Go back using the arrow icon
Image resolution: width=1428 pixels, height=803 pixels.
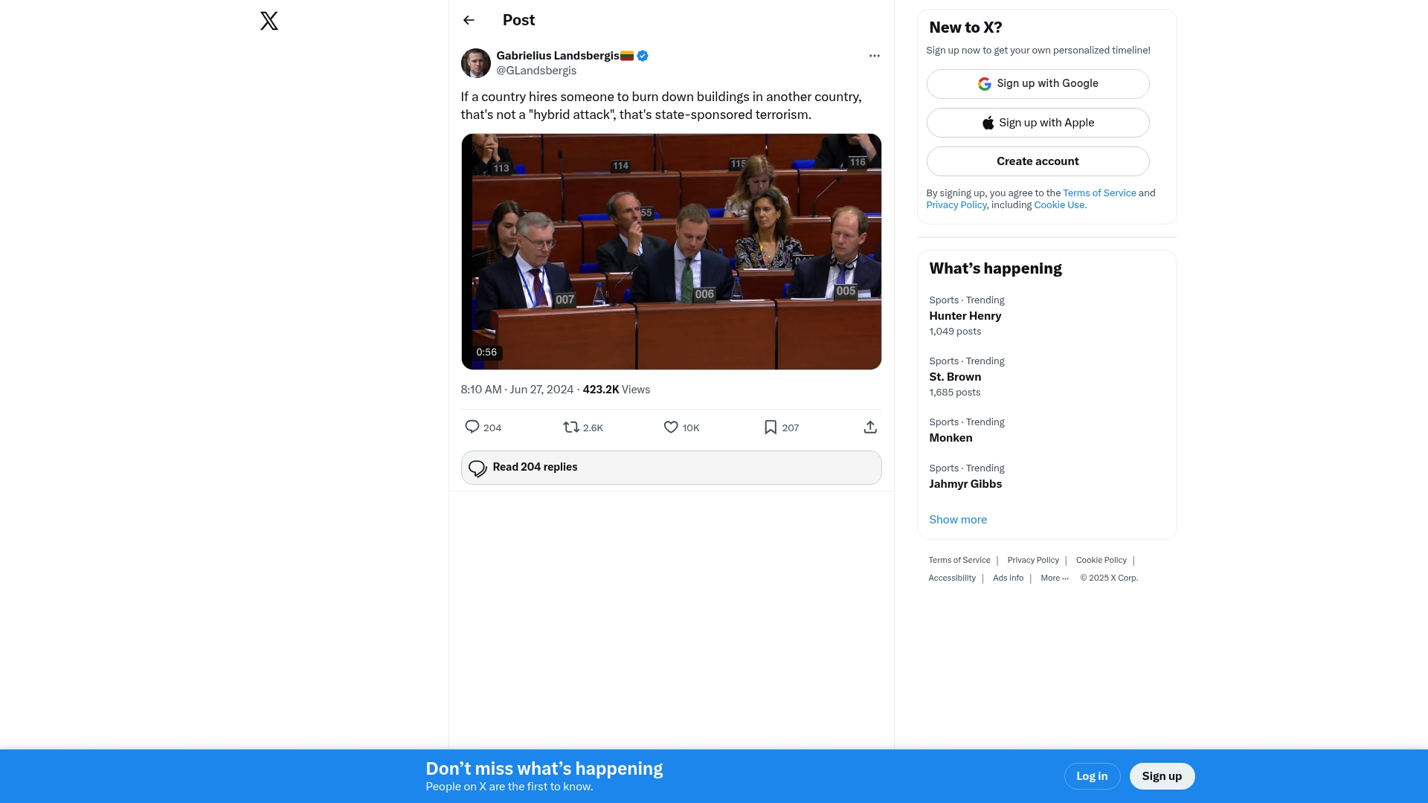469,20
